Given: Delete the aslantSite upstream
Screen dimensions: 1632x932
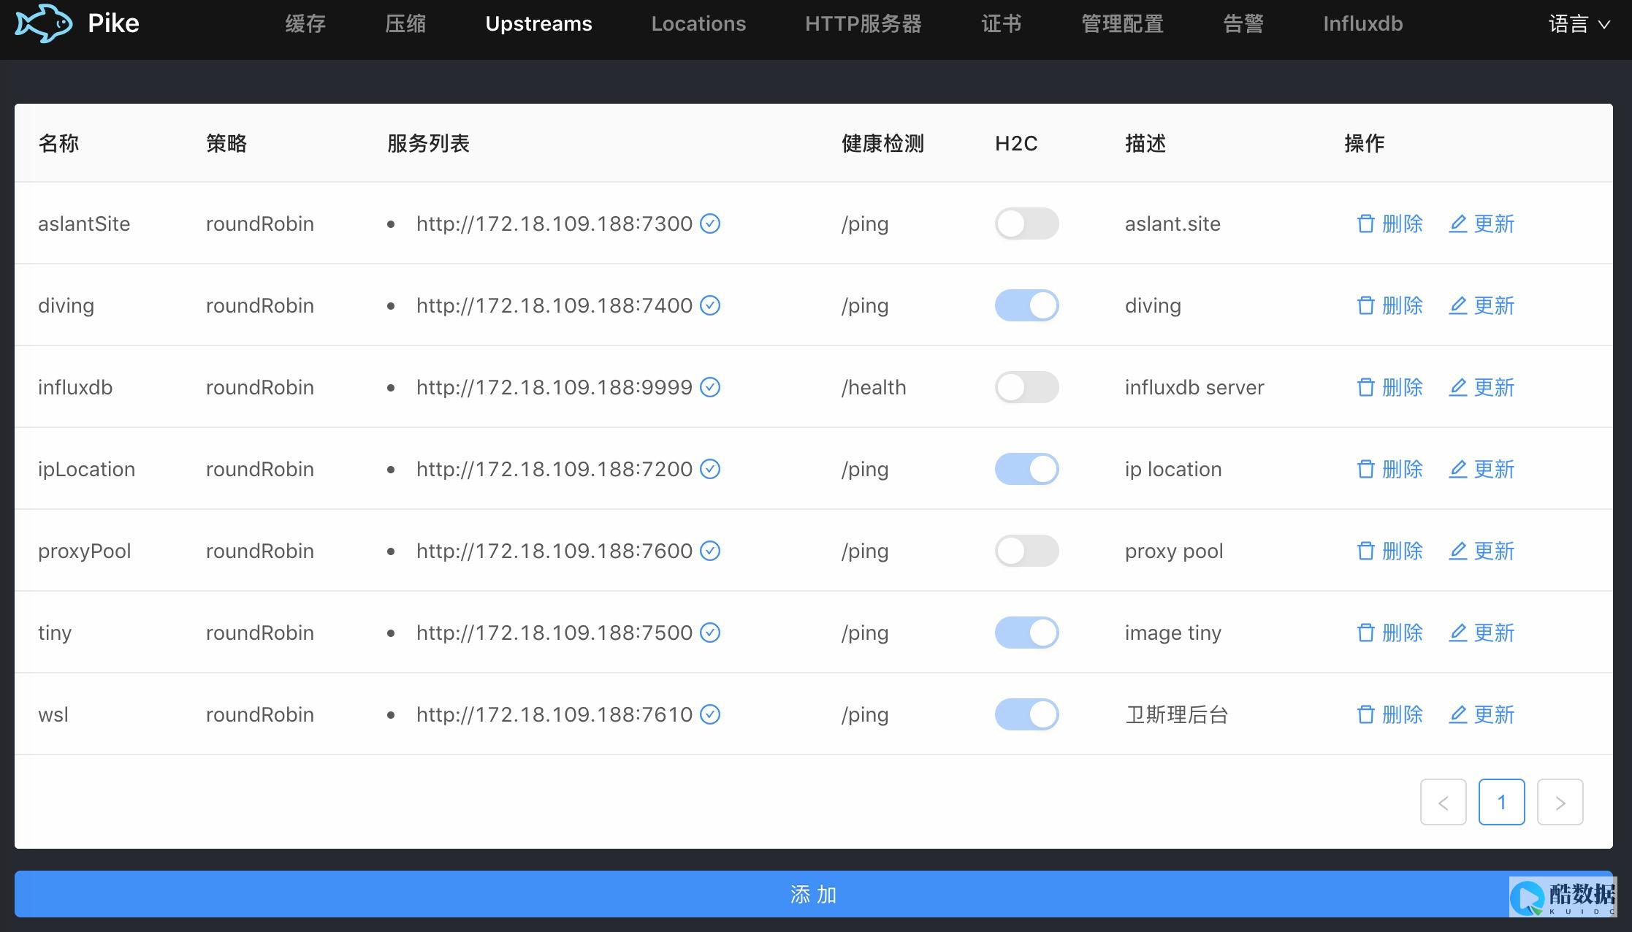Looking at the screenshot, I should click(1389, 224).
